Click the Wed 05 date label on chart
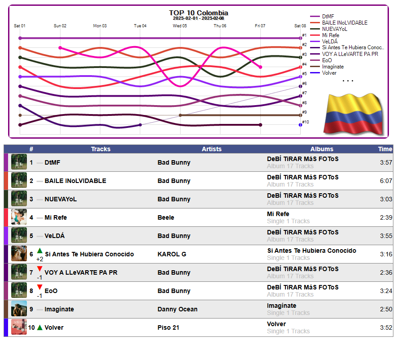397x340 pixels. (180, 26)
